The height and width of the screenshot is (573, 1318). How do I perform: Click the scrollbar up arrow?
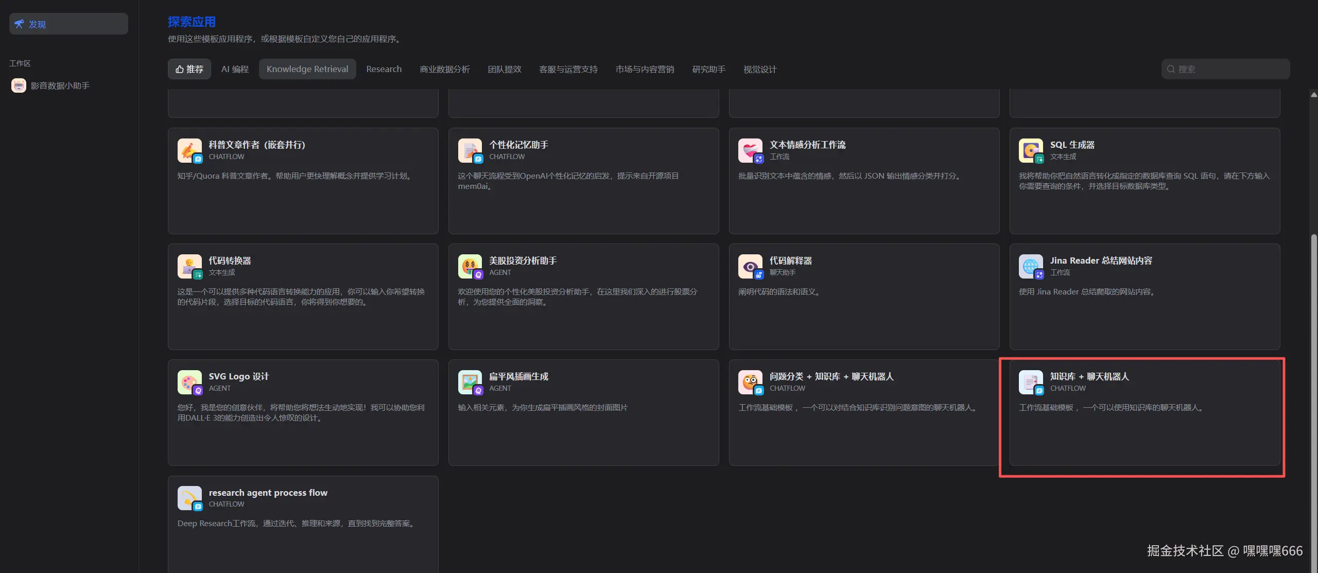click(x=1313, y=95)
